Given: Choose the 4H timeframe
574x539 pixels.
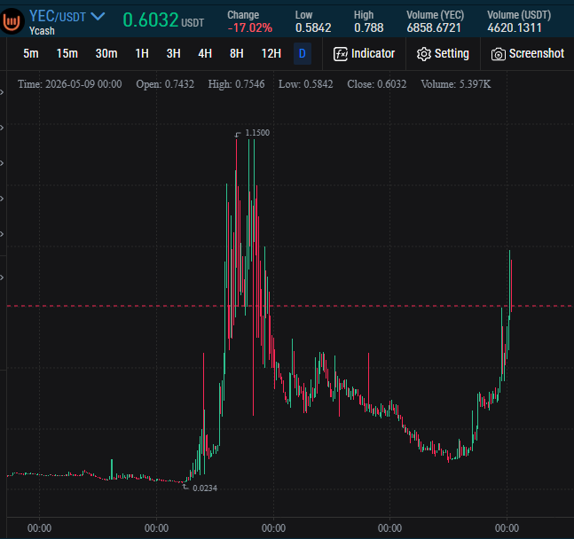Looking at the screenshot, I should click(205, 53).
